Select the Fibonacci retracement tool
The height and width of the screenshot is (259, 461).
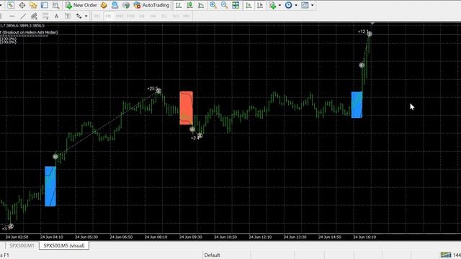click(x=45, y=16)
